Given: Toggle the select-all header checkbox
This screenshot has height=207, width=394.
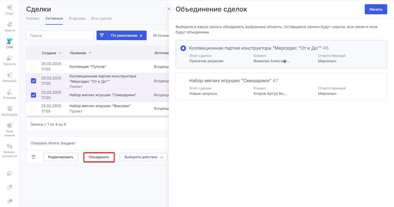Looking at the screenshot, I should 33,53.
